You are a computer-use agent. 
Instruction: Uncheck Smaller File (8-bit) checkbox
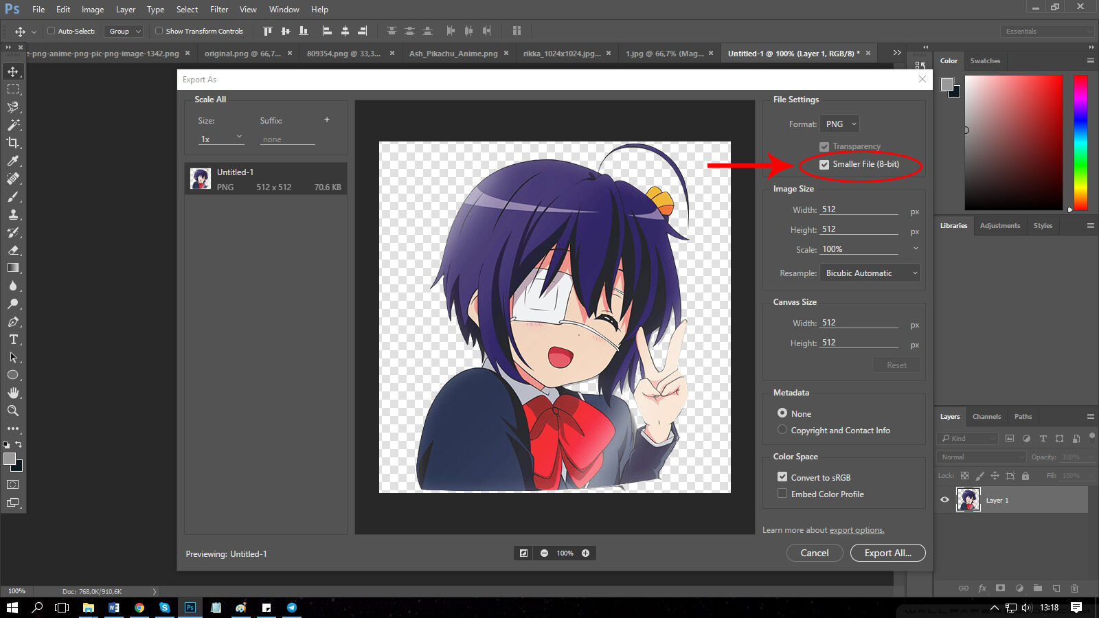[824, 164]
